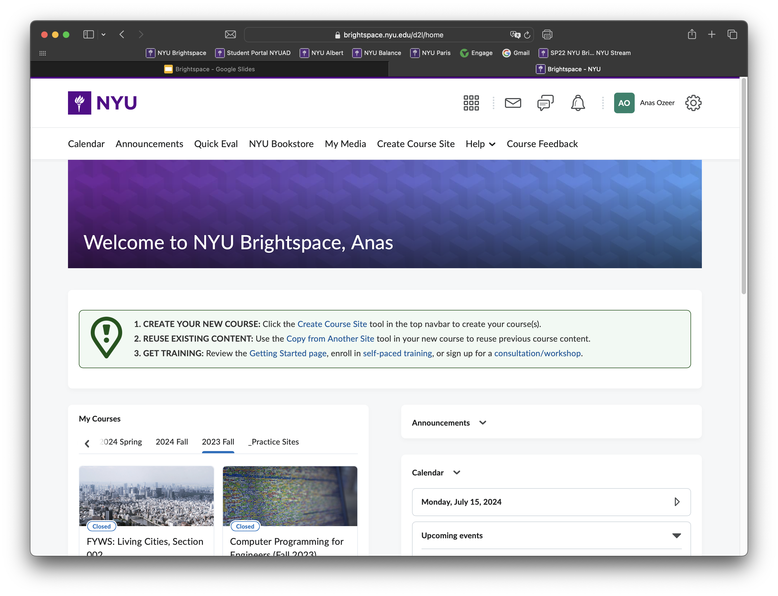778x596 pixels.
Task: Open the course selector waffle grid
Action: (471, 103)
